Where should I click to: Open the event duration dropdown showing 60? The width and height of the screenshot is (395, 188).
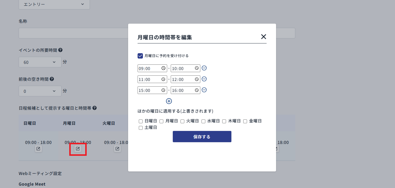click(x=40, y=62)
